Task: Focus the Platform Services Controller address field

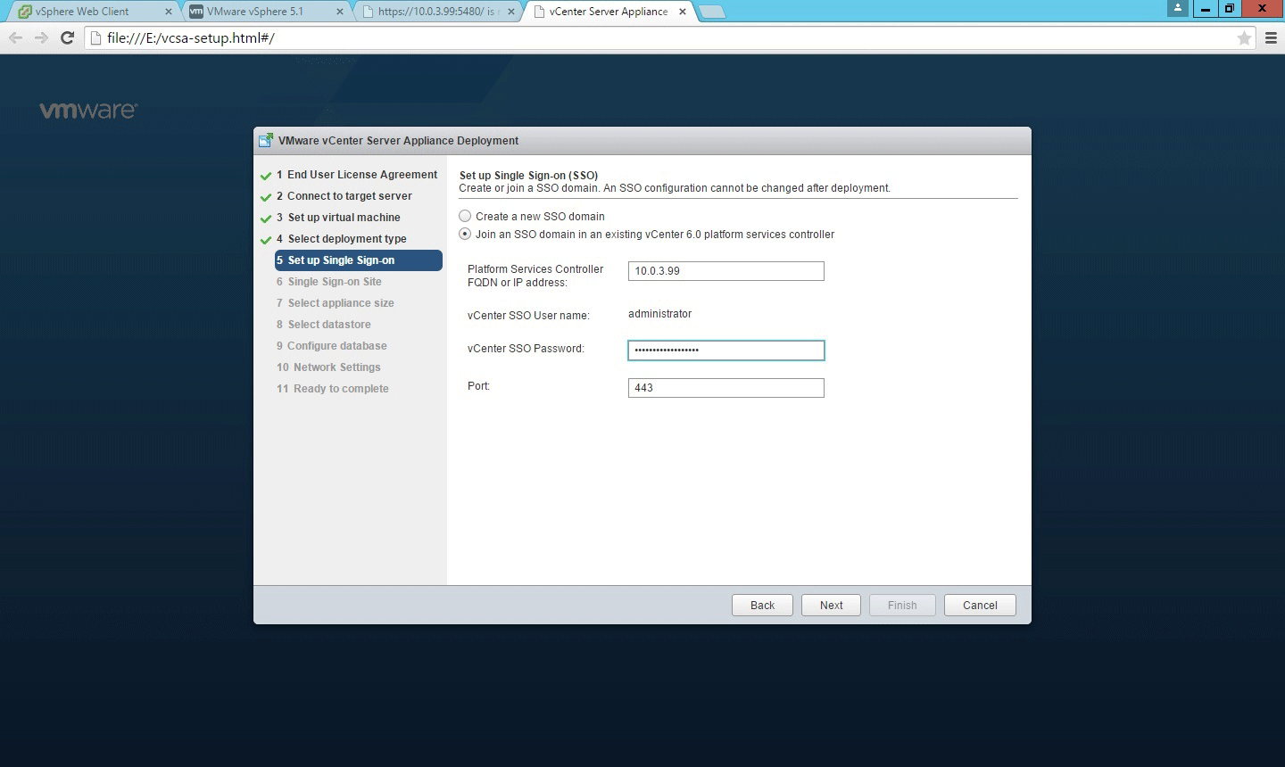Action: click(x=726, y=271)
